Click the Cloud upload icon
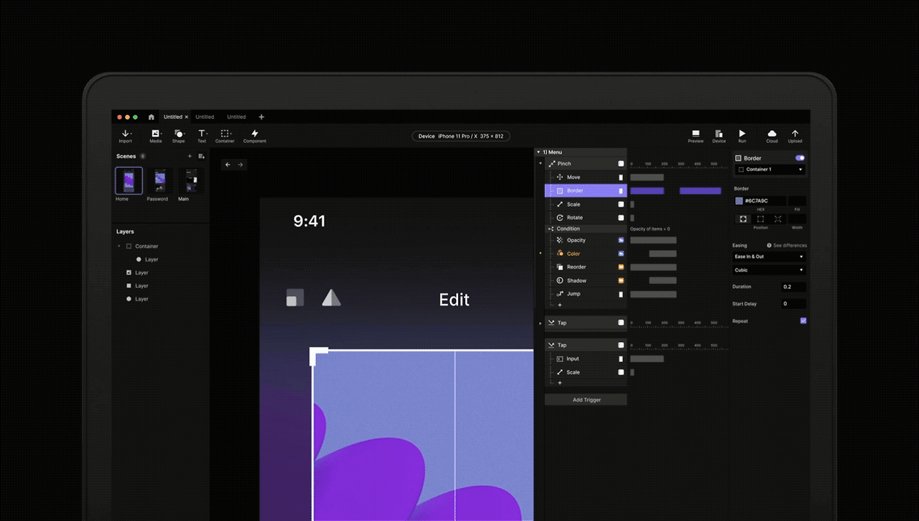The height and width of the screenshot is (521, 919). tap(771, 135)
